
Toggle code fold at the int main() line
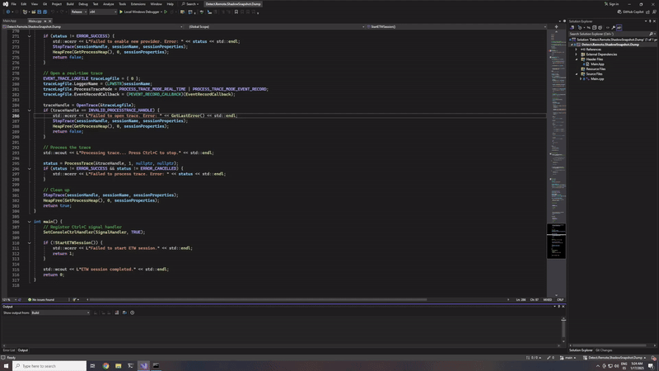30,222
